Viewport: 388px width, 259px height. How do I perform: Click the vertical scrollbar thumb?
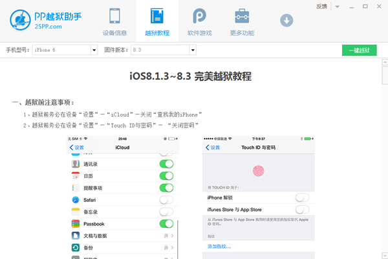[385, 75]
